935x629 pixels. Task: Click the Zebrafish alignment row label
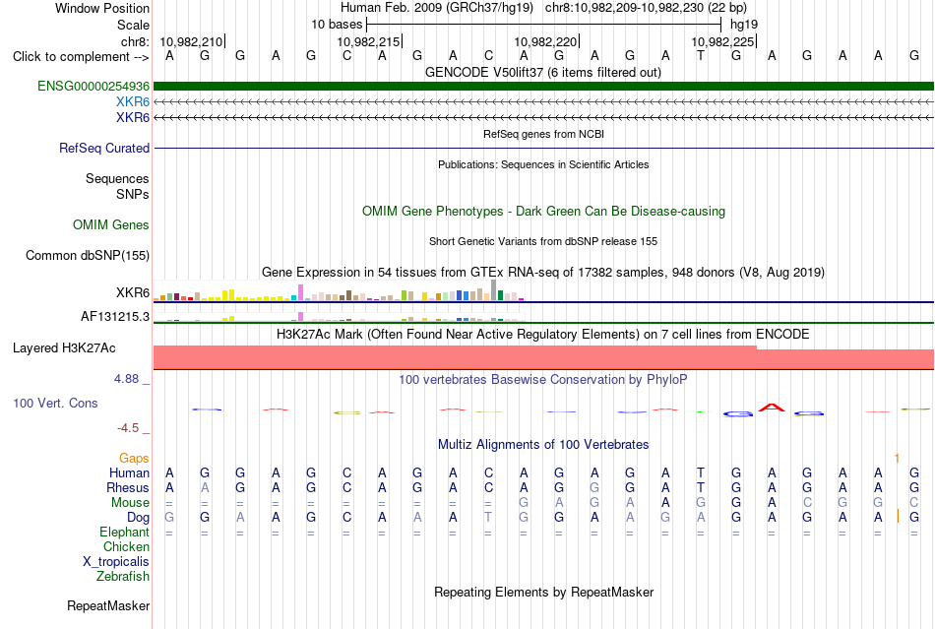[x=123, y=577]
